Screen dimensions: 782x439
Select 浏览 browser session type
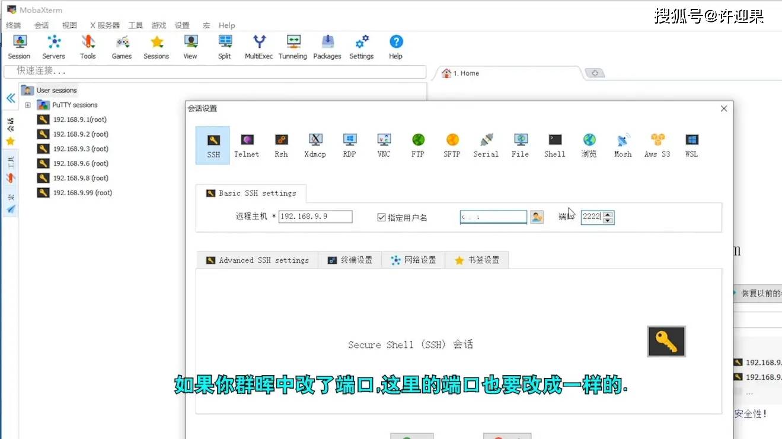pyautogui.click(x=589, y=146)
